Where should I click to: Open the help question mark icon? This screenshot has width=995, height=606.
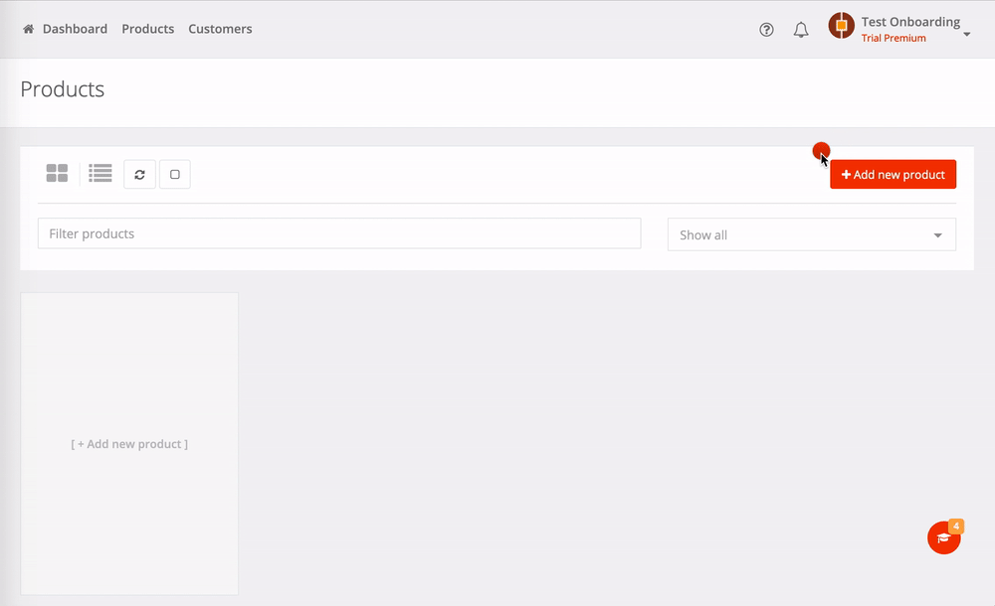click(x=766, y=30)
